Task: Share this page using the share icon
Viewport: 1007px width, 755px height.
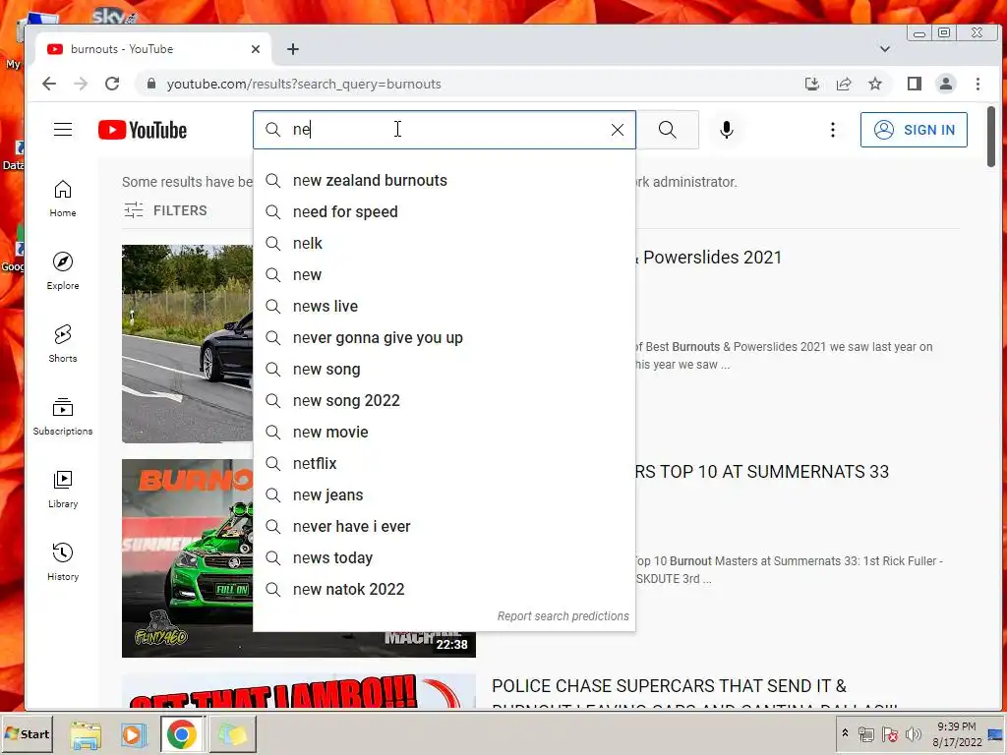Action: (x=843, y=84)
